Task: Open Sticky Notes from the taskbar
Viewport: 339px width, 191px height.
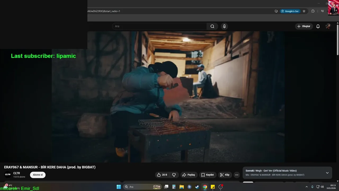Action: tap(213, 187)
